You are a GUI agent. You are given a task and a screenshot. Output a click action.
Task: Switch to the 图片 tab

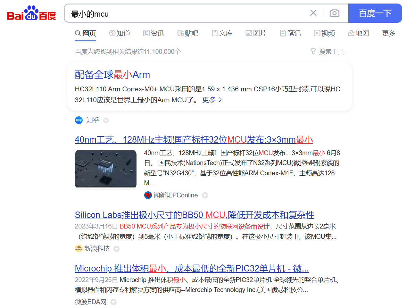[256, 33]
